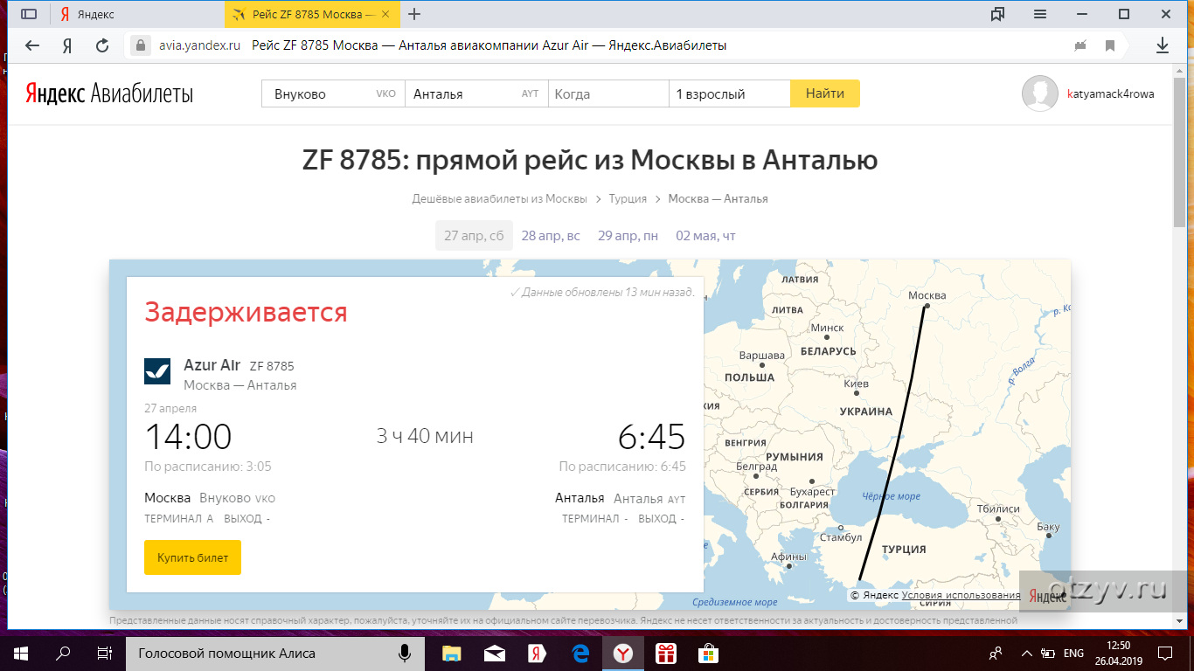The height and width of the screenshot is (671, 1194).
Task: Click the taskbar search magnifier
Action: 63,653
